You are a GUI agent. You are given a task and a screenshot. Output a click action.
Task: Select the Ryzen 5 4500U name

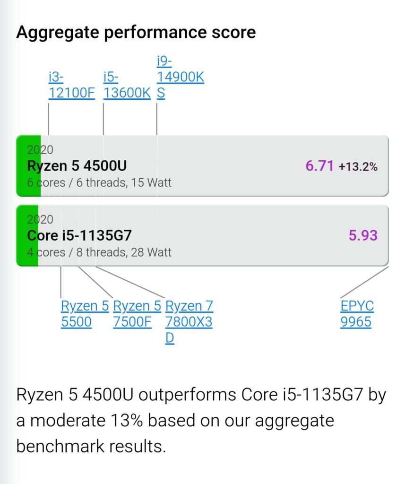click(77, 166)
